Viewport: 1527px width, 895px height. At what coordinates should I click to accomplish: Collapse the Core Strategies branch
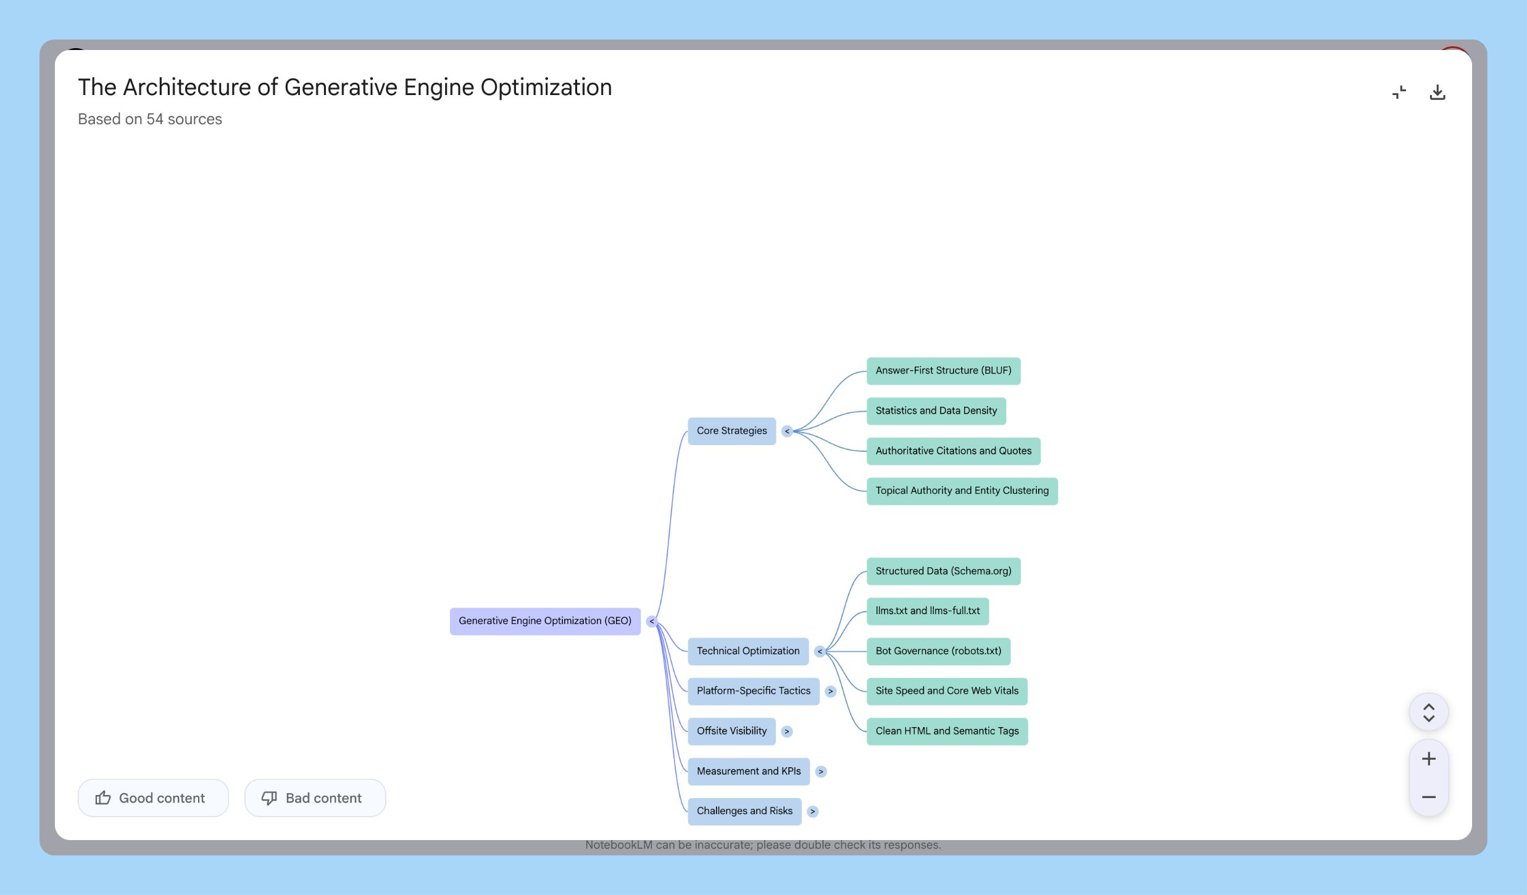787,431
